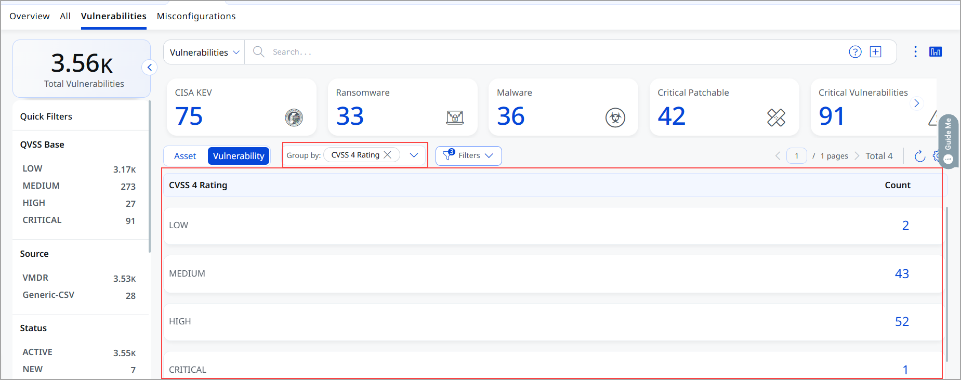
Task: Expand the Group by dropdown arrow
Action: [414, 155]
